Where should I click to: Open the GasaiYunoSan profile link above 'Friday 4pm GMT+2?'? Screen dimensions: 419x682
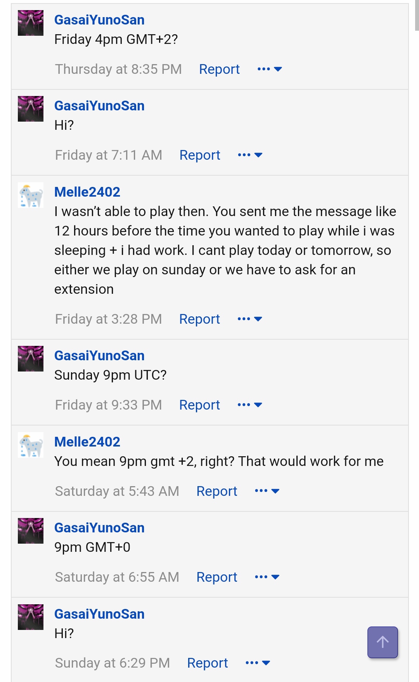pos(99,20)
